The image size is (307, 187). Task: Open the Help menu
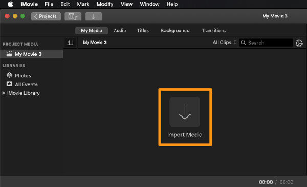tap(172, 4)
